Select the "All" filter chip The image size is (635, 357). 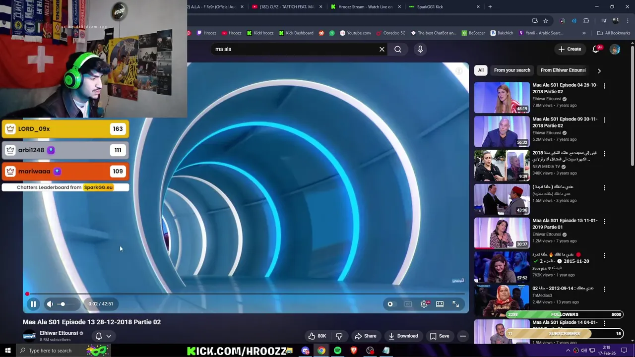coord(481,70)
